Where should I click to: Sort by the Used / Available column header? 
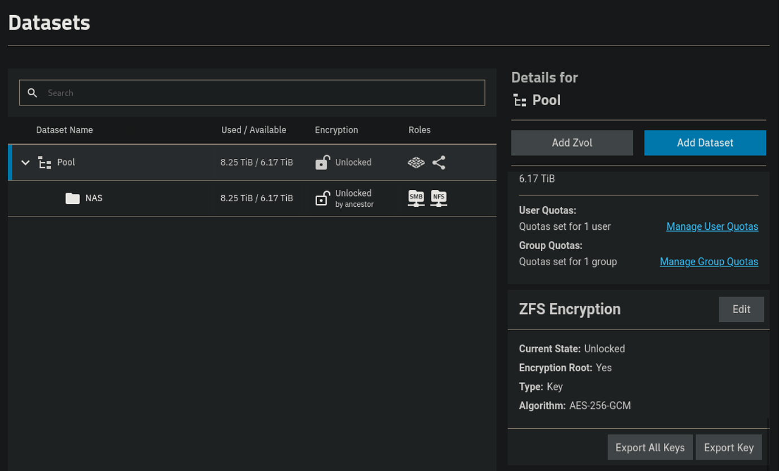[x=253, y=130]
